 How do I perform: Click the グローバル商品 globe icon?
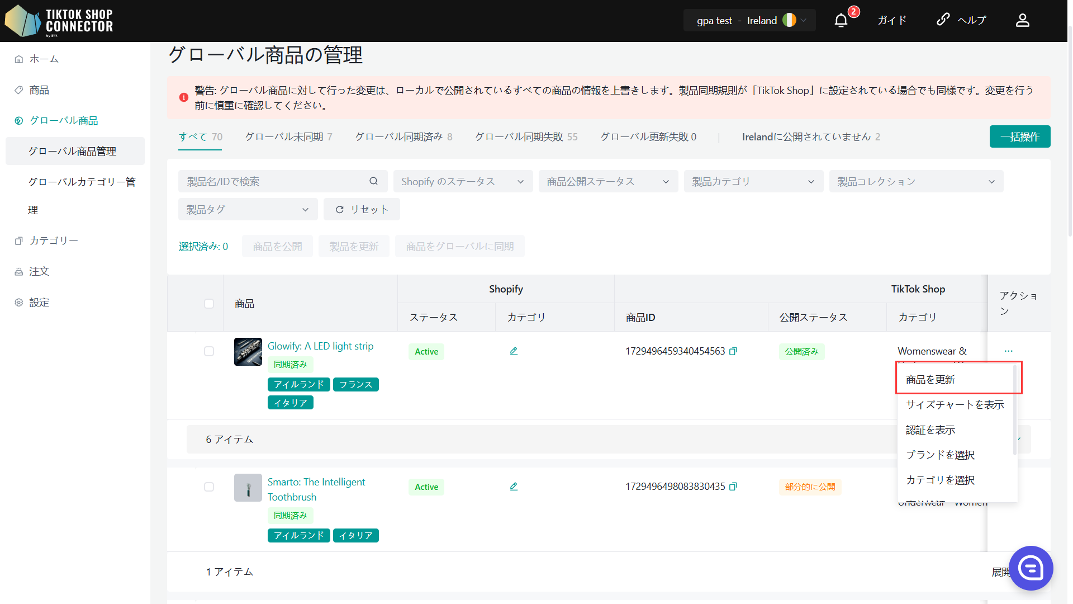tap(19, 121)
